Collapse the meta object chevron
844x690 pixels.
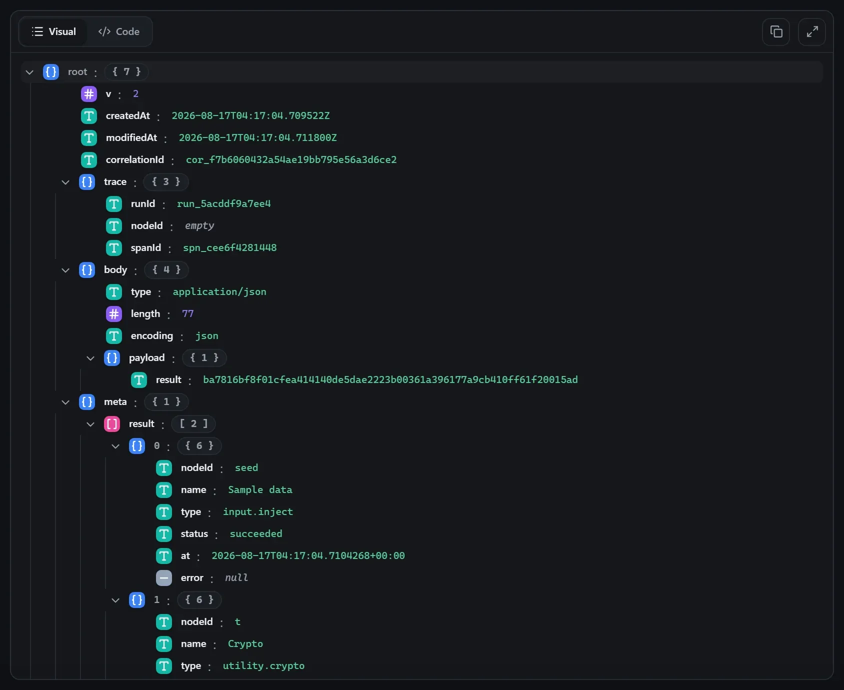coord(65,402)
